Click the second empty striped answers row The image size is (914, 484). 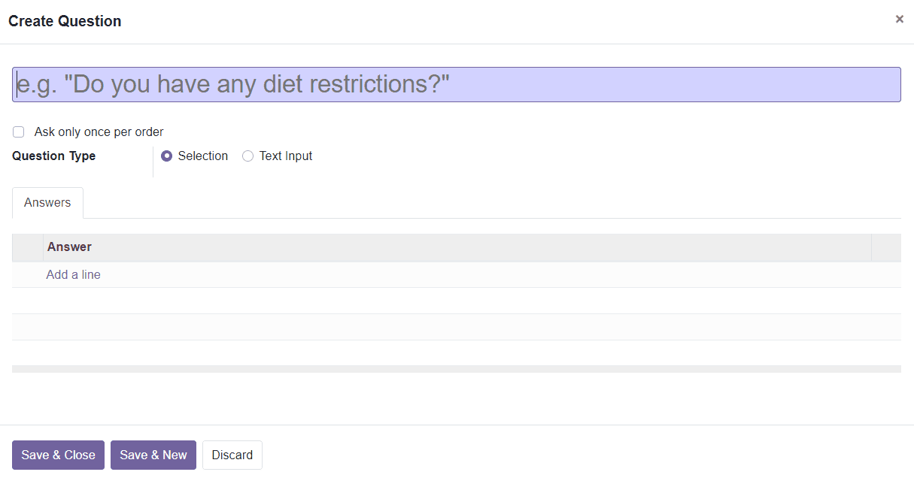pos(457,327)
